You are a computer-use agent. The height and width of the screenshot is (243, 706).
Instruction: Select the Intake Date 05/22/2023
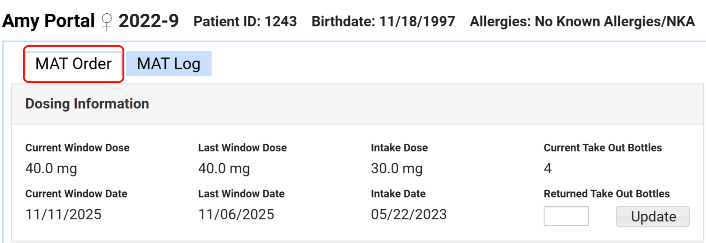pos(409,214)
